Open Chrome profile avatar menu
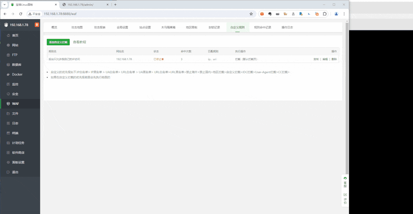 pos(336,14)
